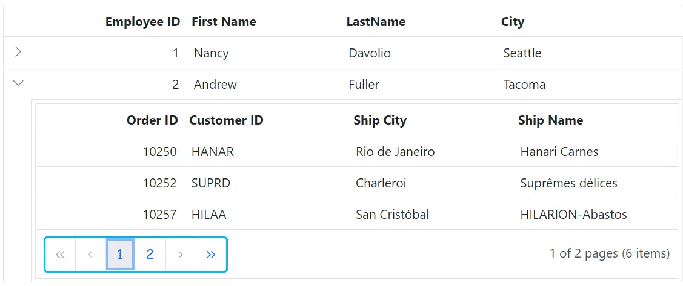The image size is (683, 286).
Task: Jump to last page double arrow
Action: (211, 255)
